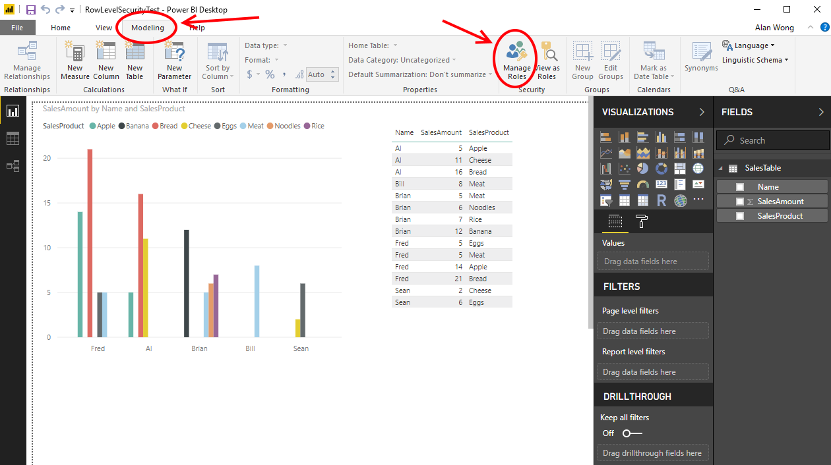This screenshot has height=465, width=831.
Task: Check the SalesAmount field checkbox
Action: (740, 202)
